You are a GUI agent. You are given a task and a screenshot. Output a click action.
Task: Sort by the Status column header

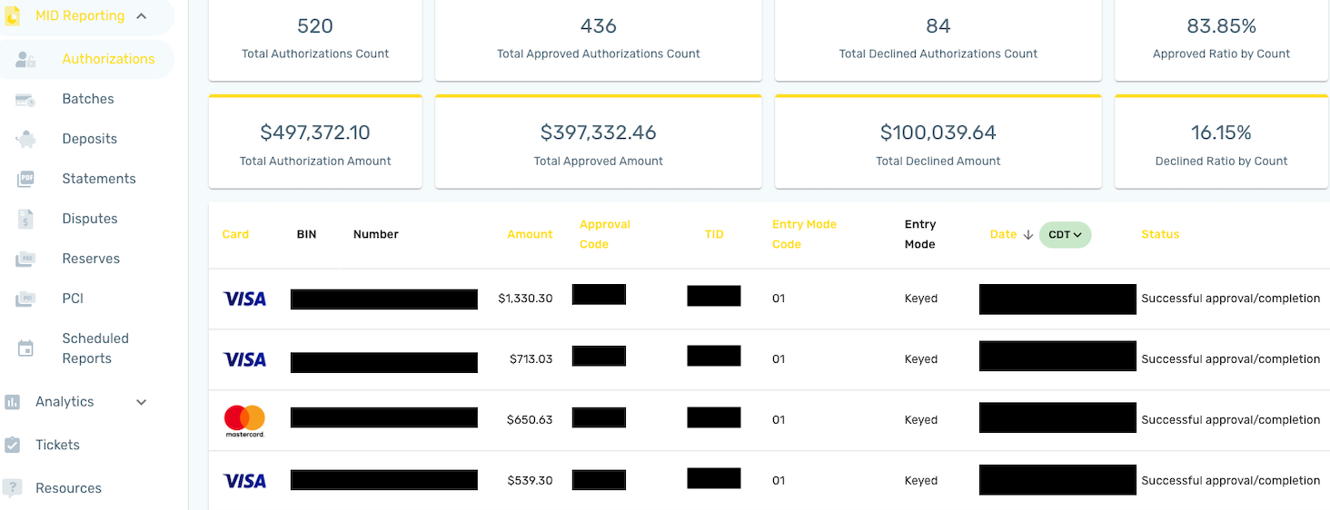tap(1160, 234)
